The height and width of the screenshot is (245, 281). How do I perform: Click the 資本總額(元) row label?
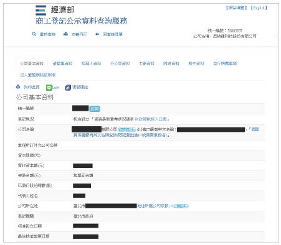coord(29,155)
